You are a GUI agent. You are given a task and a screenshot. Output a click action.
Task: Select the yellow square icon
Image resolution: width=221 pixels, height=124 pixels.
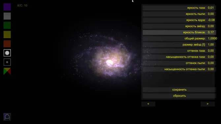[x=7, y=35]
